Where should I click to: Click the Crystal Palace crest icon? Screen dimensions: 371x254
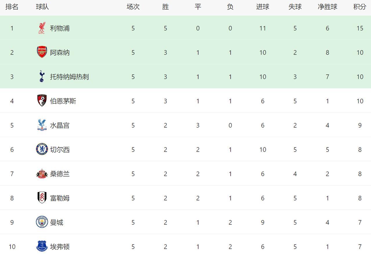point(42,125)
